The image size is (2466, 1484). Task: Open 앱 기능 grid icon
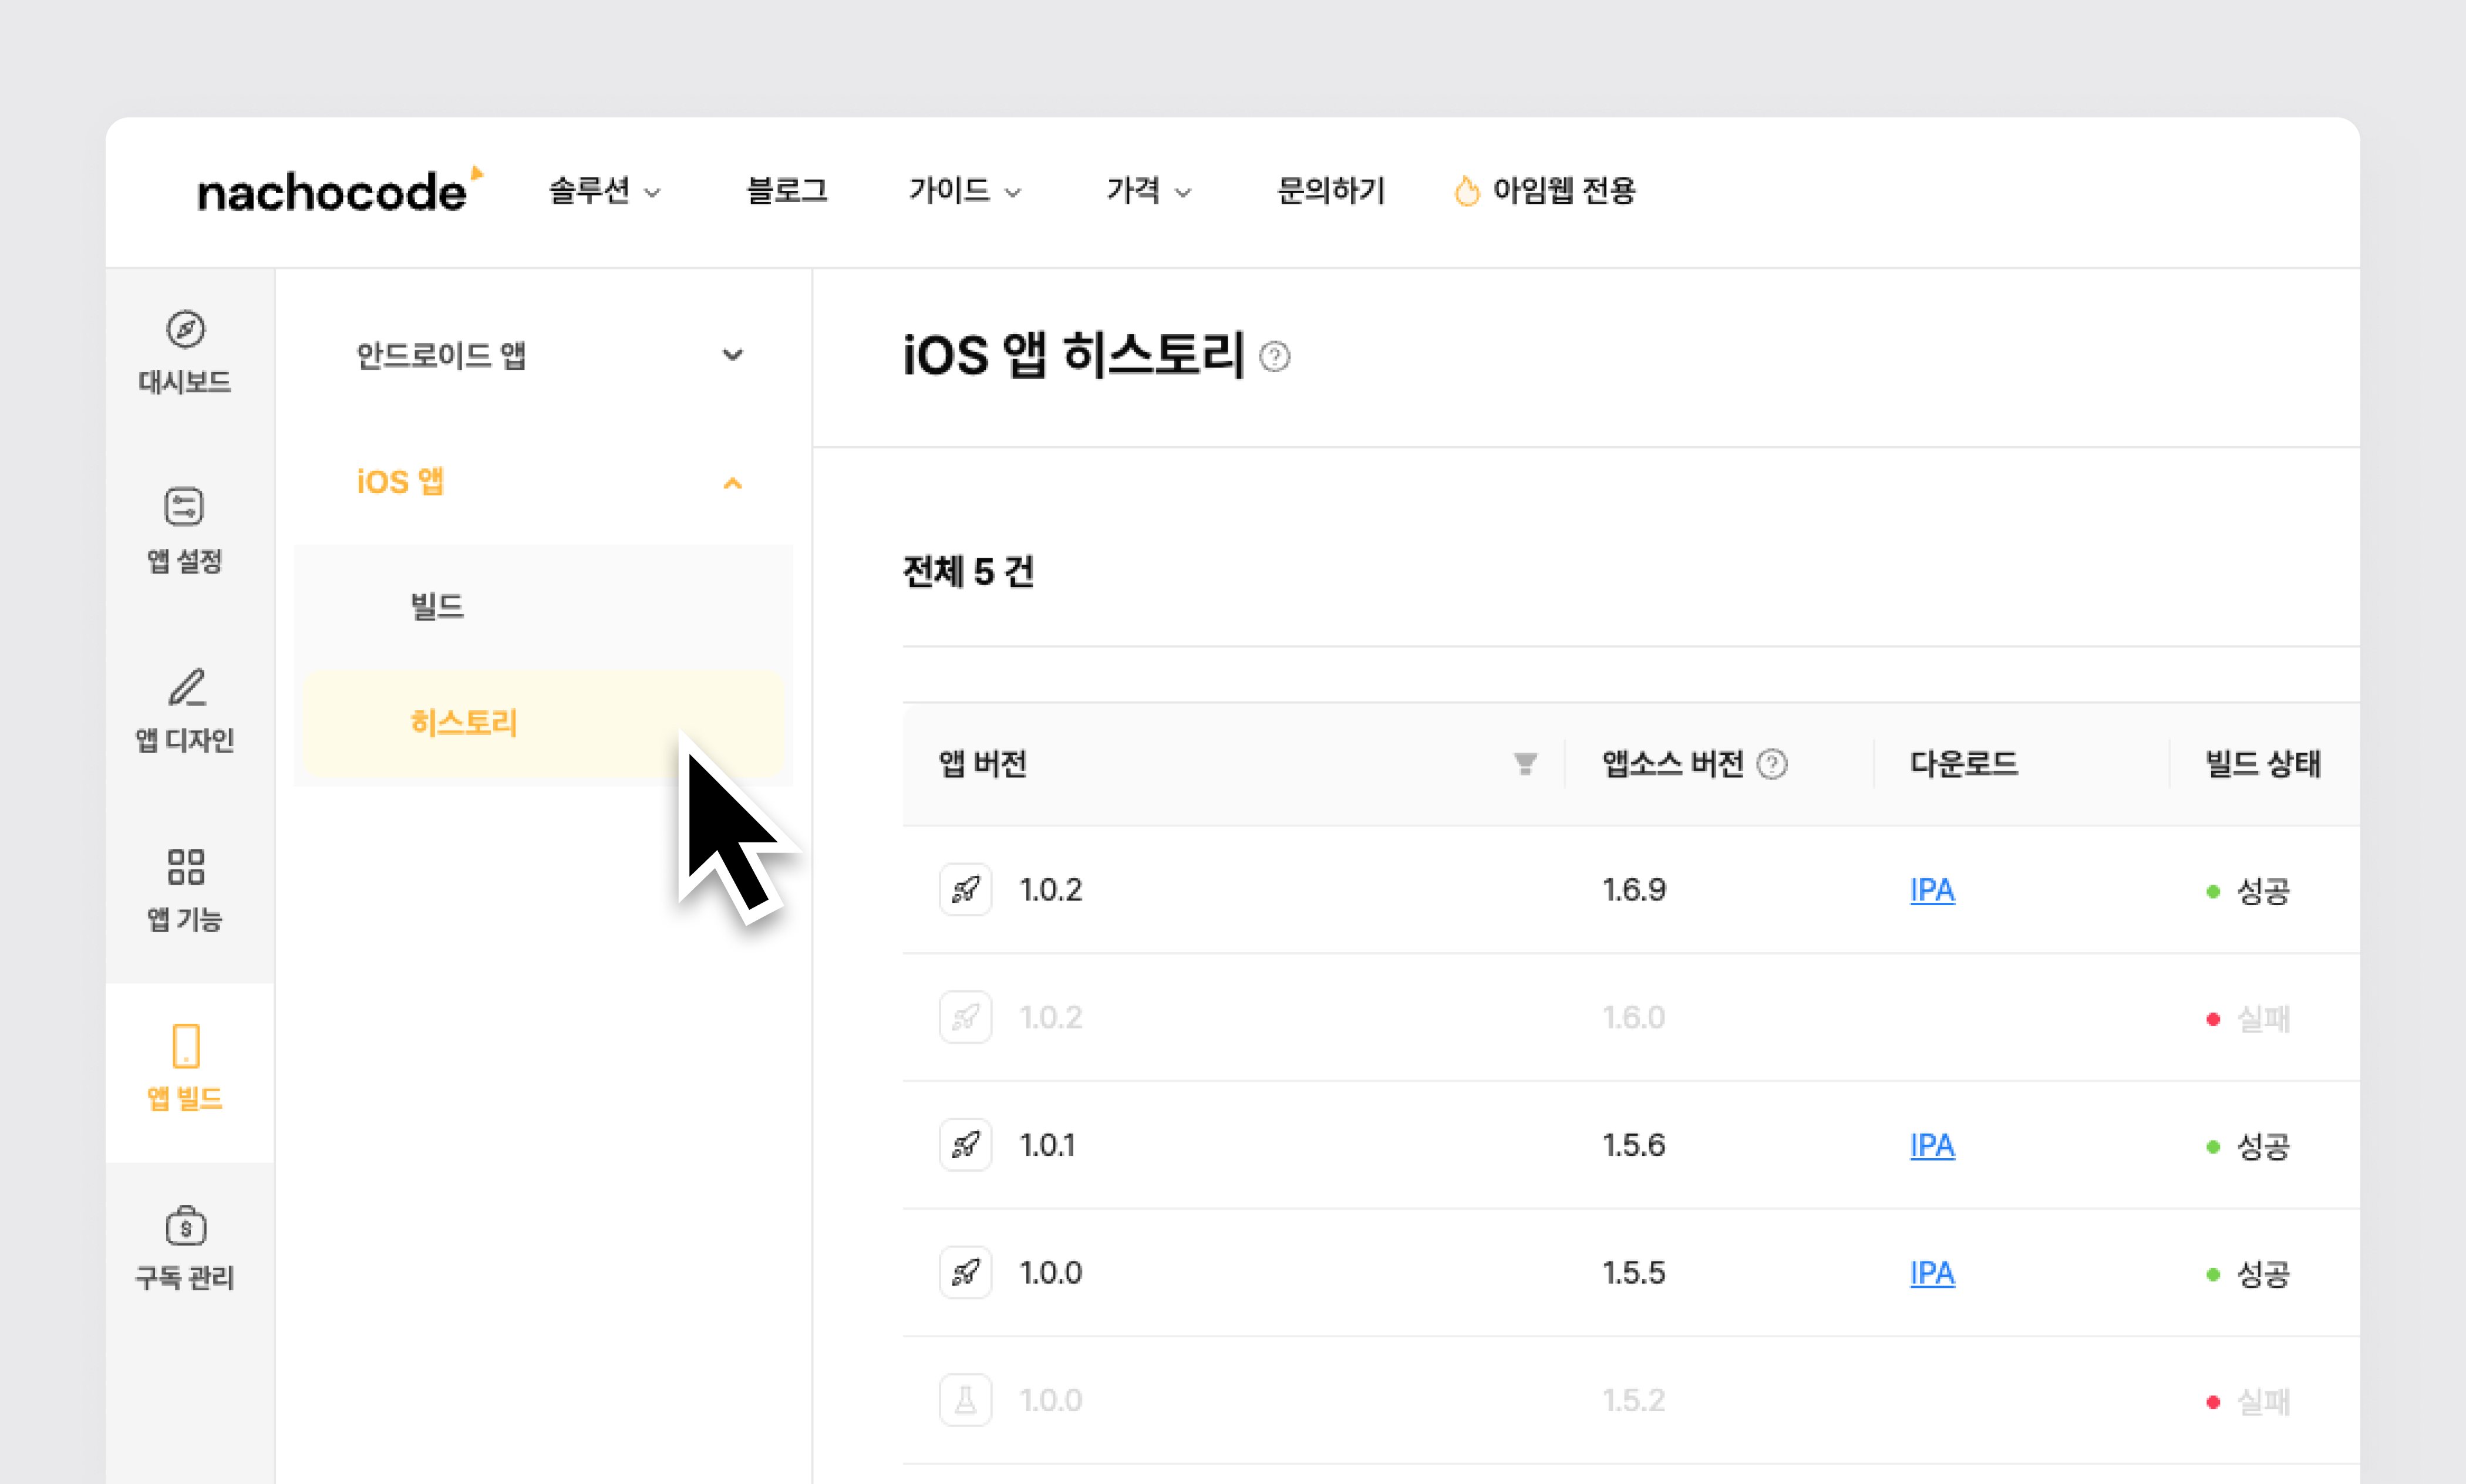[x=186, y=867]
